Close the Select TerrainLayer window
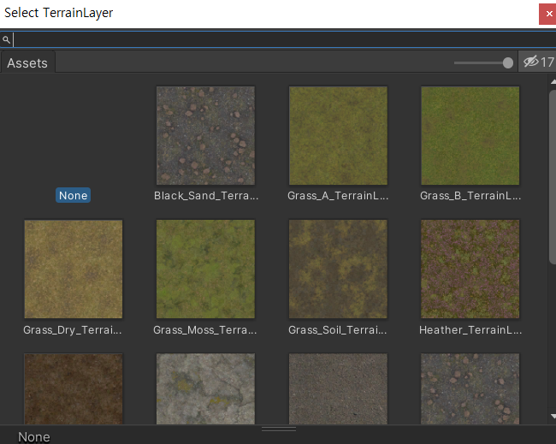The image size is (556, 444). (547, 14)
